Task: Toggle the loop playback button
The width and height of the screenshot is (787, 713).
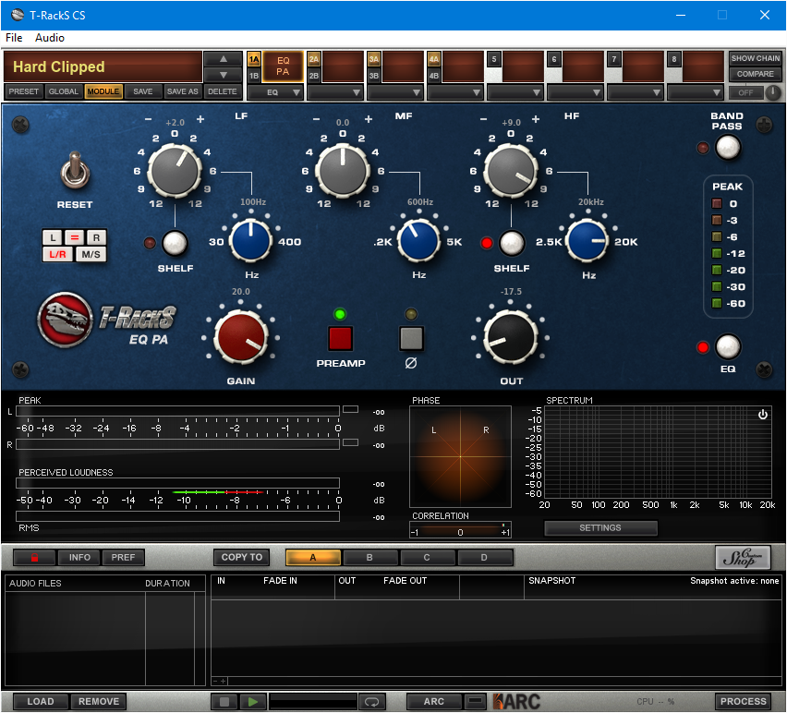Action: 371,702
